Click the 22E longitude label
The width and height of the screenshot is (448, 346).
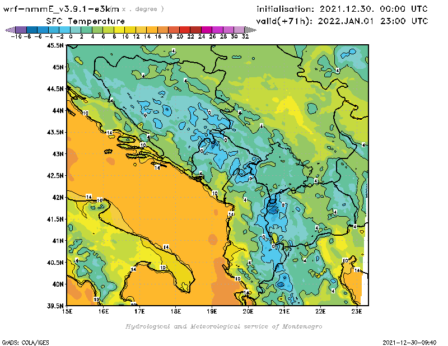(x=320, y=311)
